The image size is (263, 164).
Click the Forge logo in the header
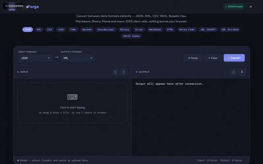click(33, 7)
